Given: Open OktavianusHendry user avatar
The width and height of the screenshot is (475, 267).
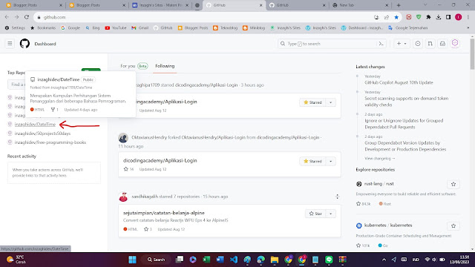Looking at the screenshot, I should 123,138.
